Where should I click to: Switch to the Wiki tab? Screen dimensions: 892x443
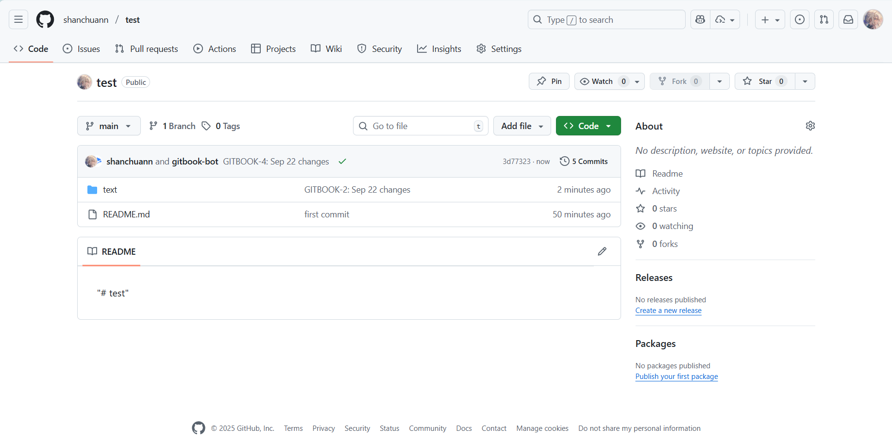point(326,49)
